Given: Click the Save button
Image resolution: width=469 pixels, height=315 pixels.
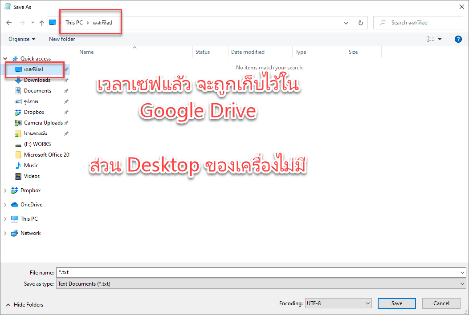Looking at the screenshot, I should click(396, 303).
